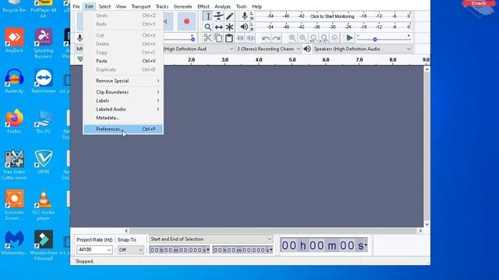Expand the Remove Special submenu

pyautogui.click(x=123, y=81)
